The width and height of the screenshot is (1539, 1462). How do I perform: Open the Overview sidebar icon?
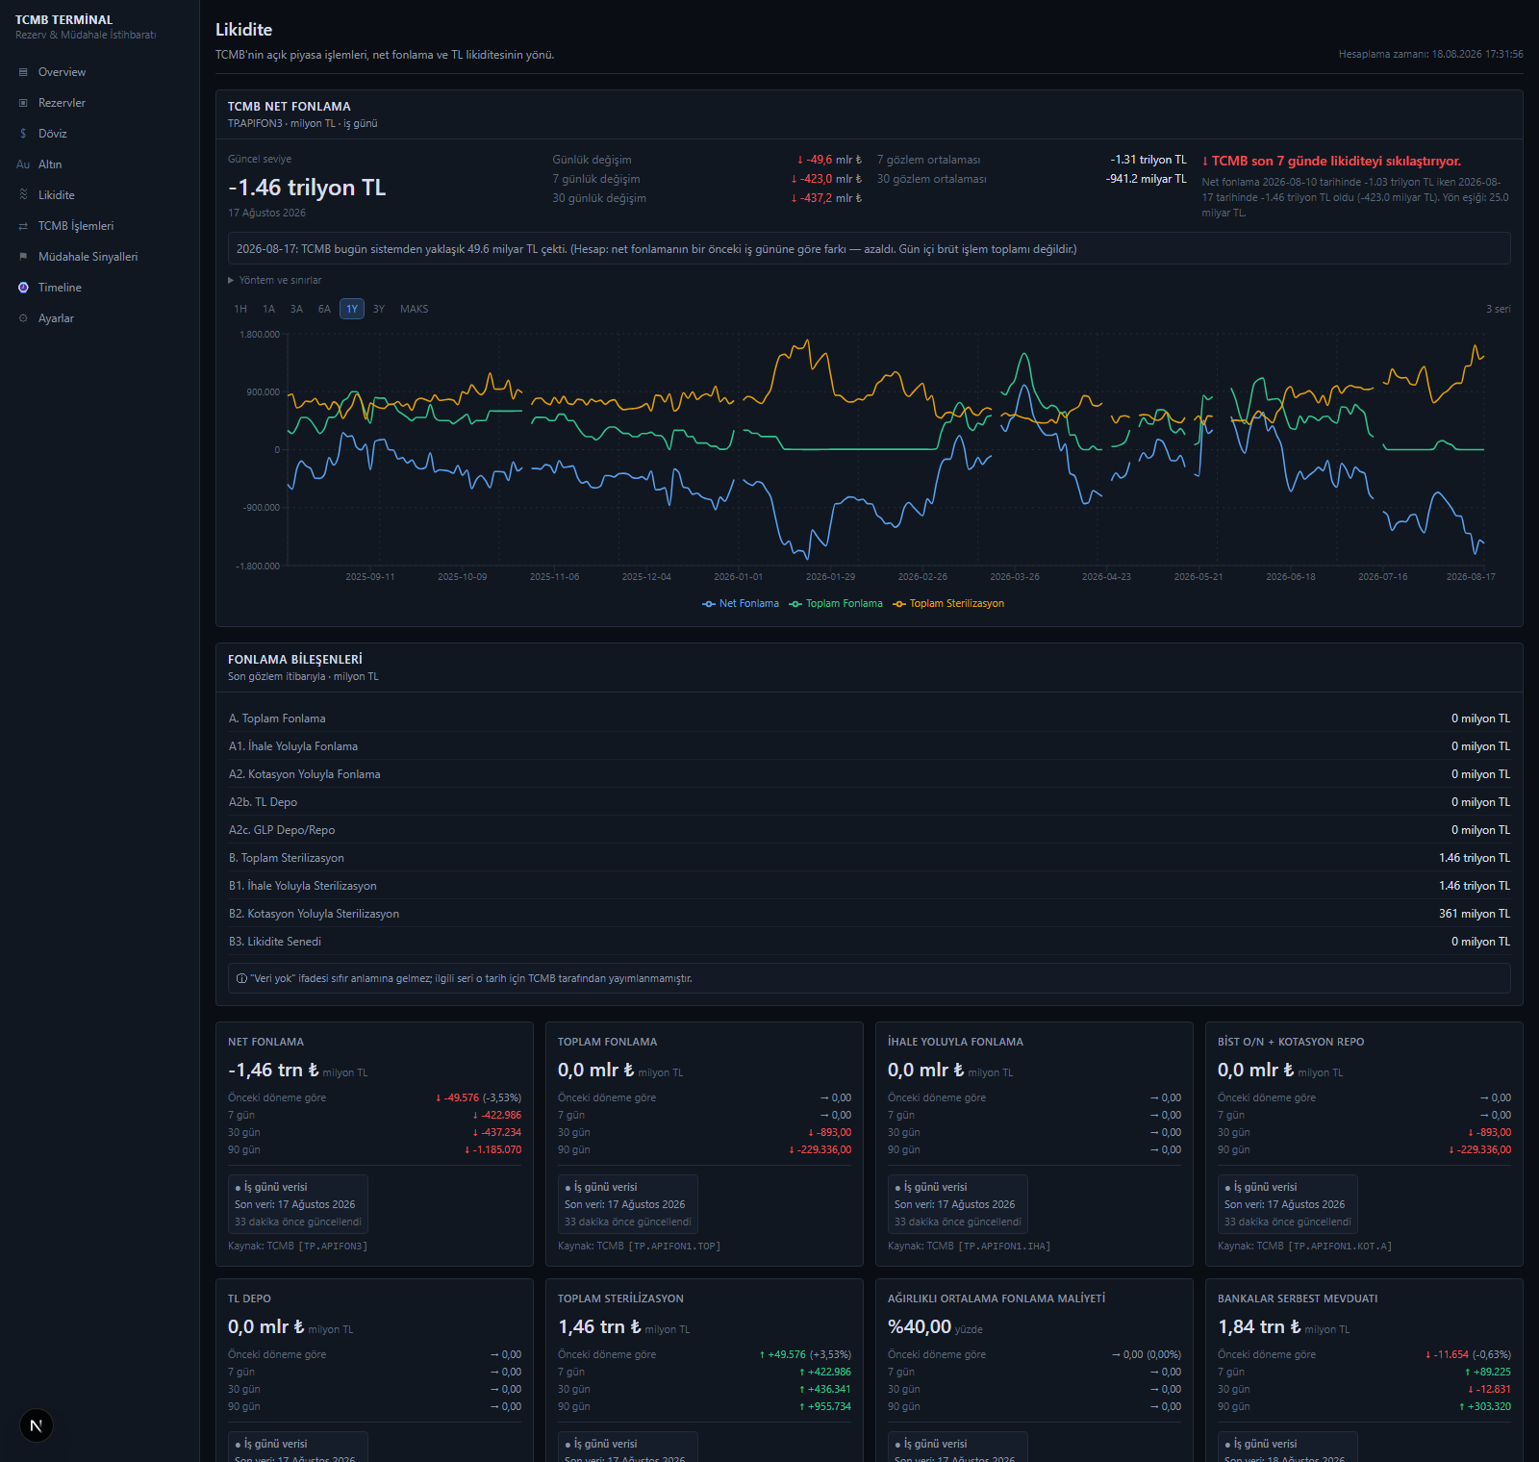tap(23, 72)
